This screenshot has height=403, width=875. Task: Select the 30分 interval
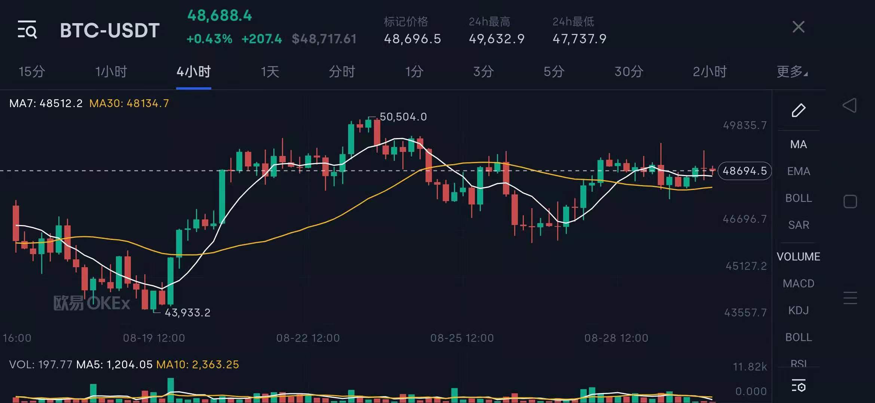click(628, 72)
